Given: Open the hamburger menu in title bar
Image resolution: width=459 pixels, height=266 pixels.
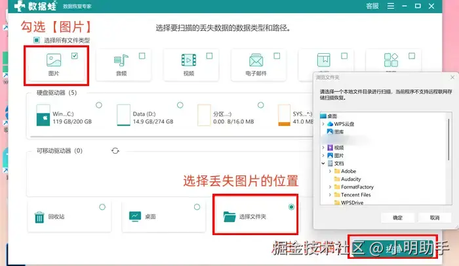Looking at the screenshot, I should pos(391,6).
